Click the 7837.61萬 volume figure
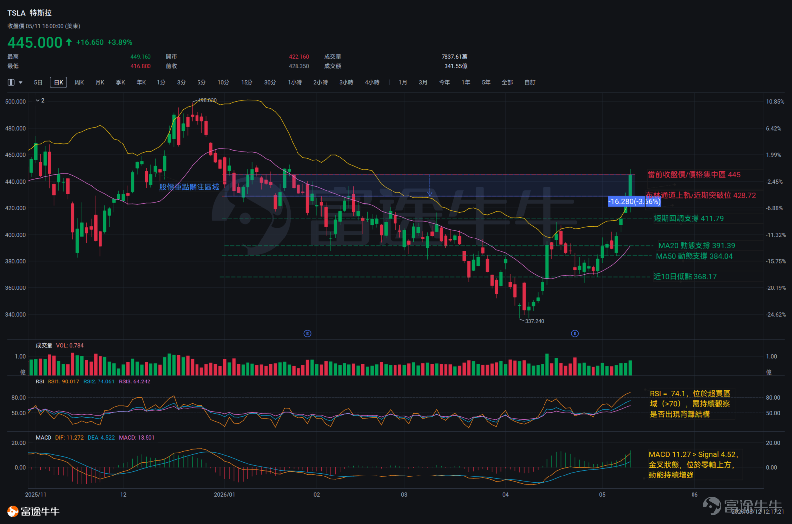This screenshot has width=792, height=524. [x=454, y=57]
